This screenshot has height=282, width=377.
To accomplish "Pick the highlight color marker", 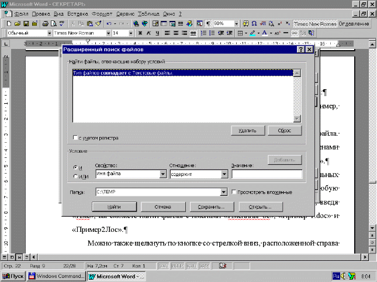I will point(253,33).
